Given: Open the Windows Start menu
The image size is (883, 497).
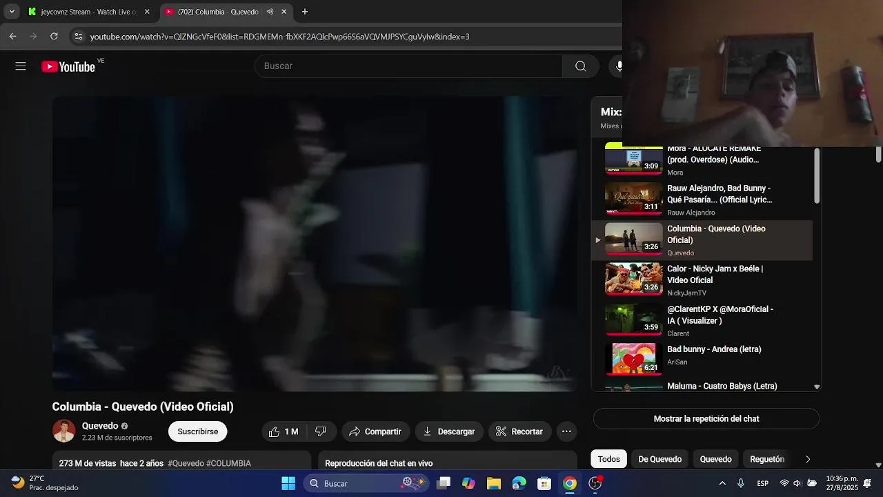Looking at the screenshot, I should pyautogui.click(x=288, y=483).
